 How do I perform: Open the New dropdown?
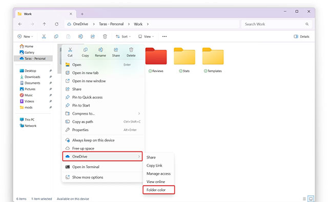pos(25,36)
